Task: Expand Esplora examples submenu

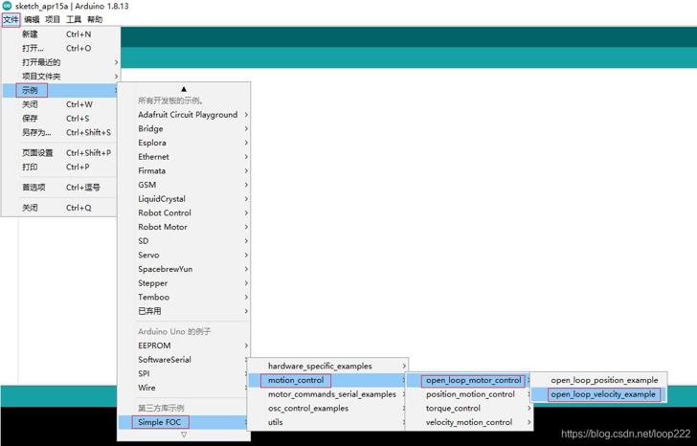Action: point(184,143)
